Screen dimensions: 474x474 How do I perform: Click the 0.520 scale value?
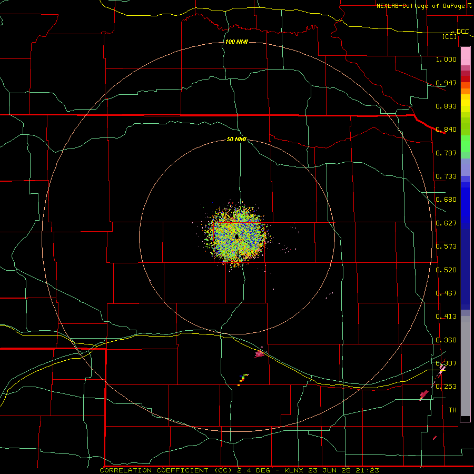tap(446, 270)
